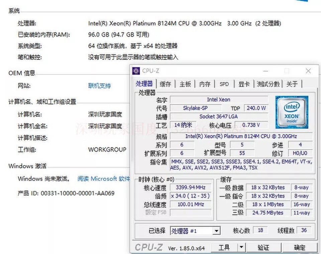Image resolution: width=321 pixels, height=254 pixels.
Task: Open the 測試分數 tab
Action: [268, 84]
